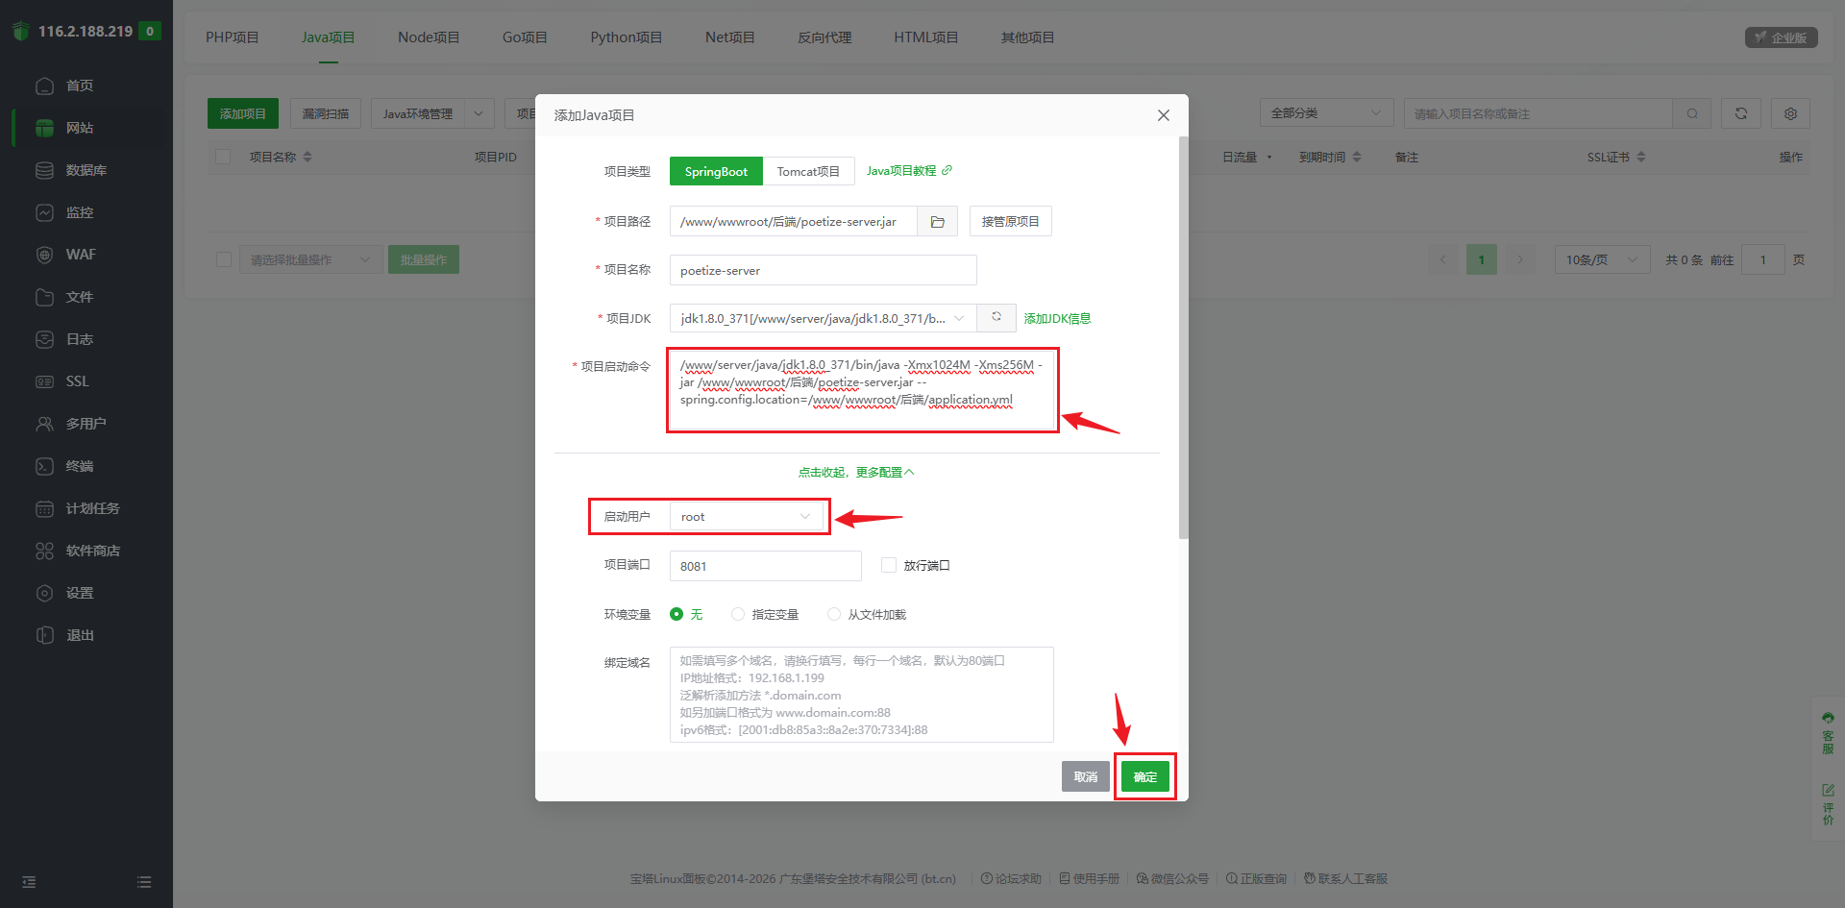The width and height of the screenshot is (1845, 908).
Task: Collapse the 更多配置 section
Action: [x=855, y=473]
